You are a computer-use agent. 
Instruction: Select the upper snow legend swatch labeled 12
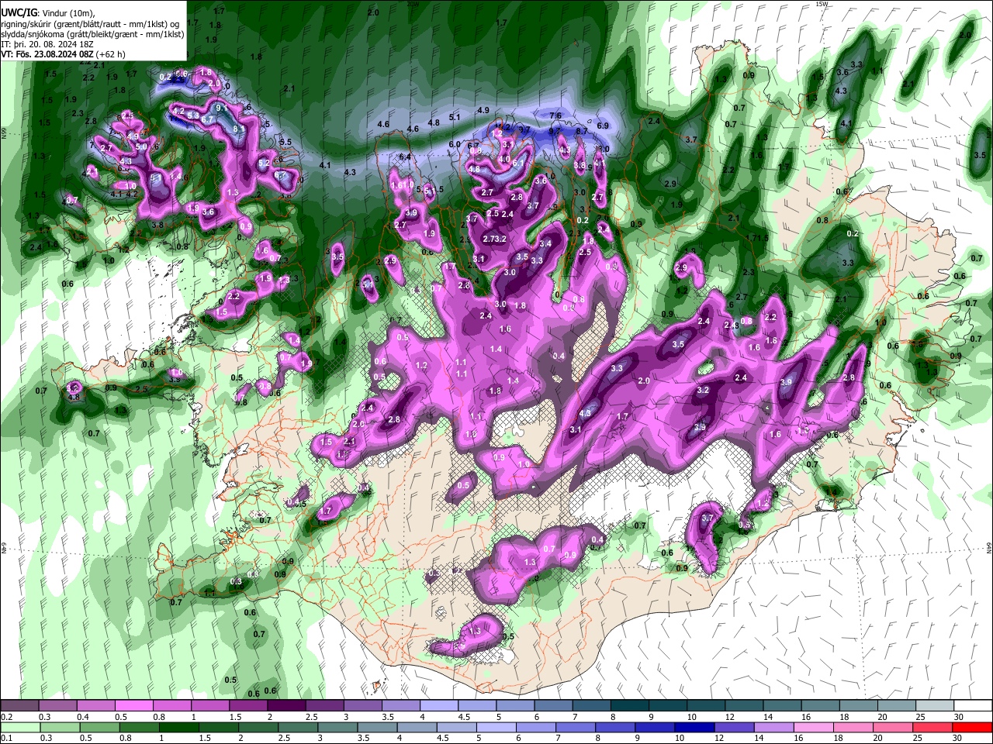(x=742, y=706)
